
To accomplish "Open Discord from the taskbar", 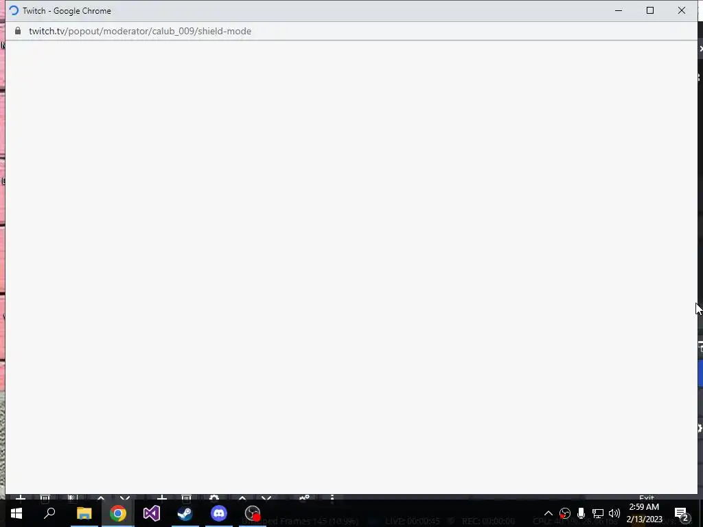I will click(219, 513).
